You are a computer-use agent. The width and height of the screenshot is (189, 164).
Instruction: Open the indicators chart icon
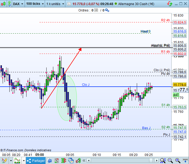(x=17, y=161)
